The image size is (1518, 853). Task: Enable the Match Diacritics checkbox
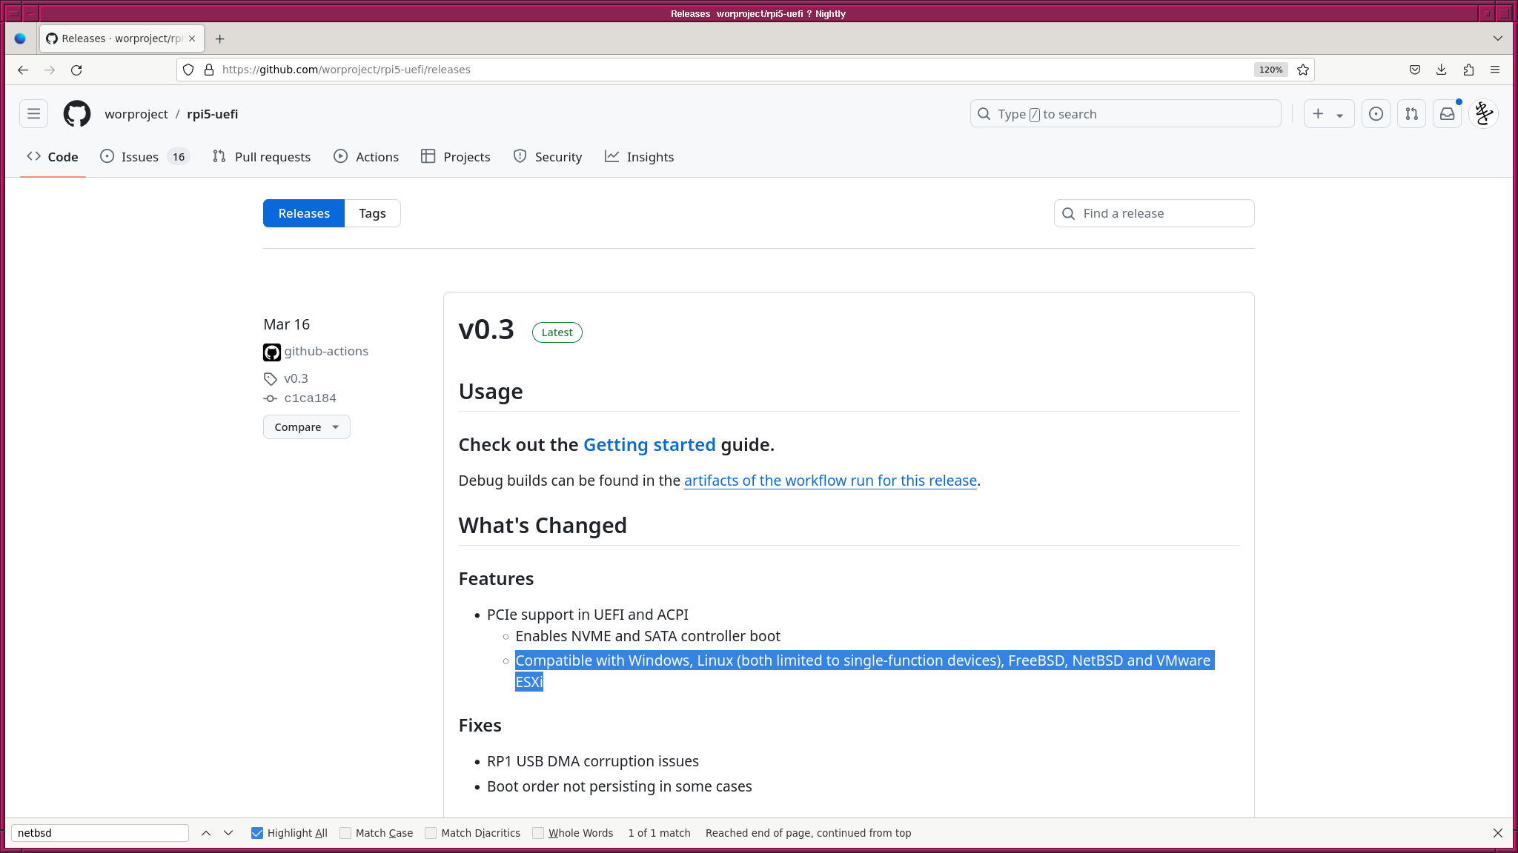coord(431,833)
